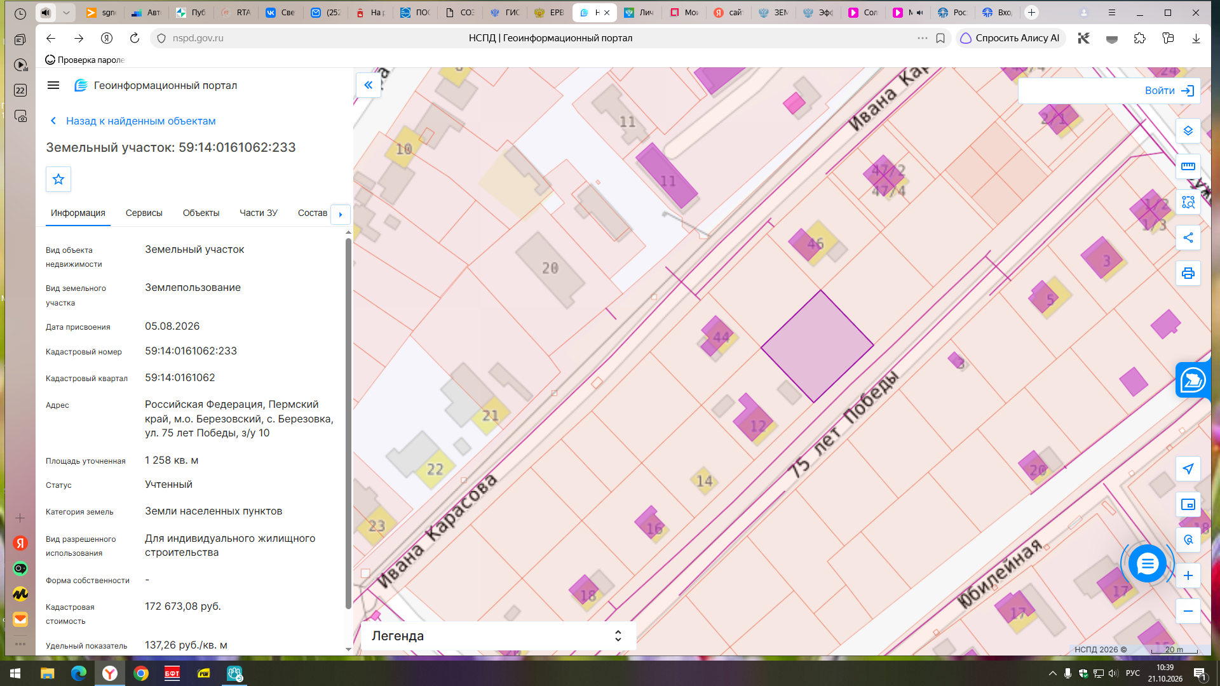The height and width of the screenshot is (686, 1220).
Task: Reload the browser page
Action: coord(134,38)
